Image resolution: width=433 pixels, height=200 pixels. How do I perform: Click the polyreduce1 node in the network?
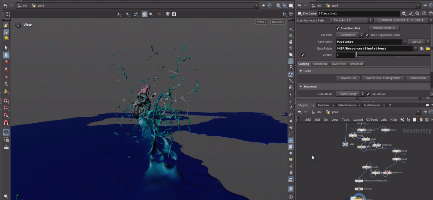click(x=387, y=173)
